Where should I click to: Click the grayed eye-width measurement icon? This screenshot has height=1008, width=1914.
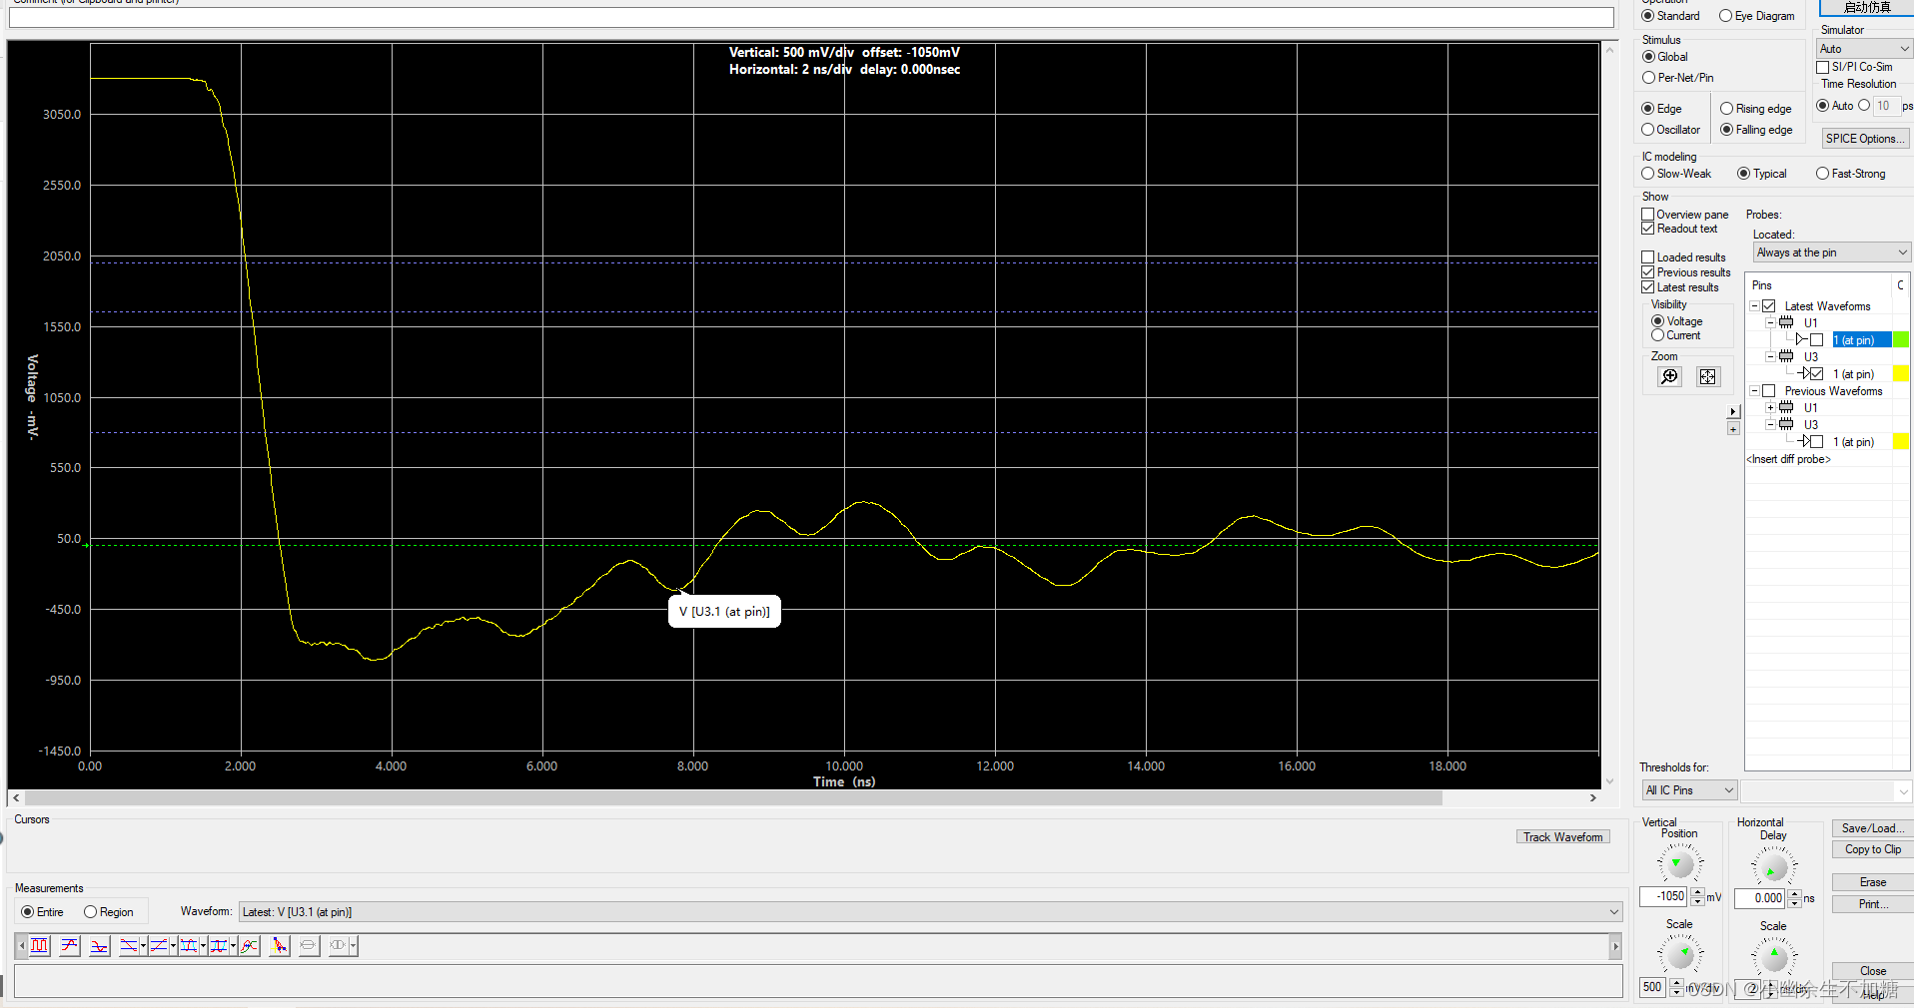point(338,945)
